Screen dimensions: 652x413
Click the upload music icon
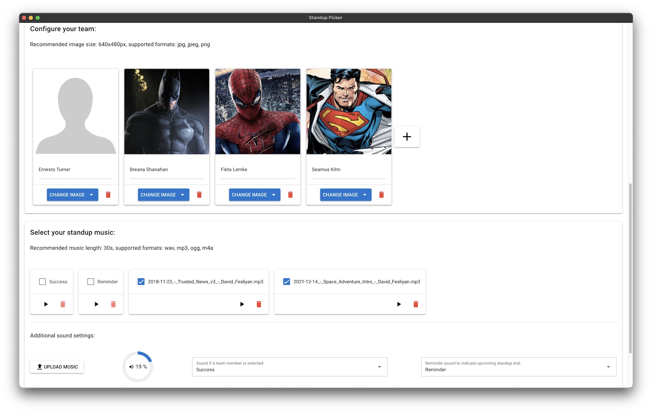click(x=38, y=367)
